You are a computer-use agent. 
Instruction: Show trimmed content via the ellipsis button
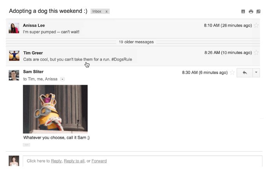point(27,145)
